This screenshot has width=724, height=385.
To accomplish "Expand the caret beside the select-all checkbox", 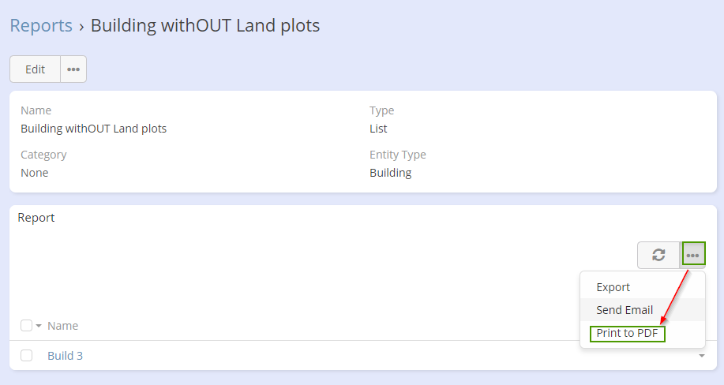I will pos(39,326).
